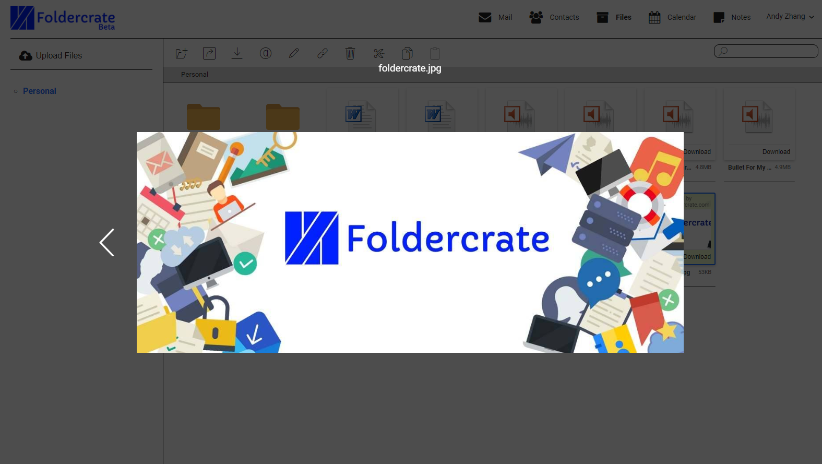The height and width of the screenshot is (464, 822).
Task: Select the Personal folder in sidebar
Action: click(x=40, y=91)
